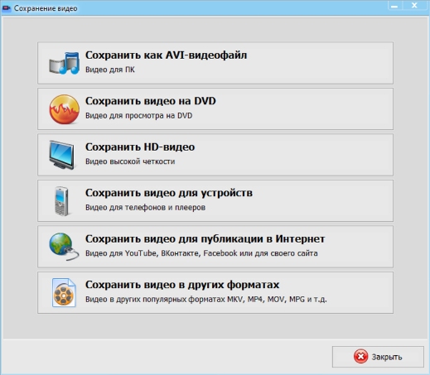Choose Сохранить как AVI-видеофайл option
Screen dimensions: 430x375
(x=215, y=63)
